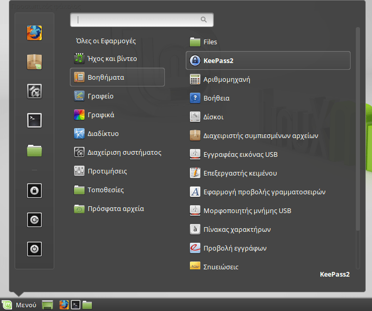This screenshot has width=372, height=311.
Task: Click the logout icon in sidebar
Action: (34, 220)
